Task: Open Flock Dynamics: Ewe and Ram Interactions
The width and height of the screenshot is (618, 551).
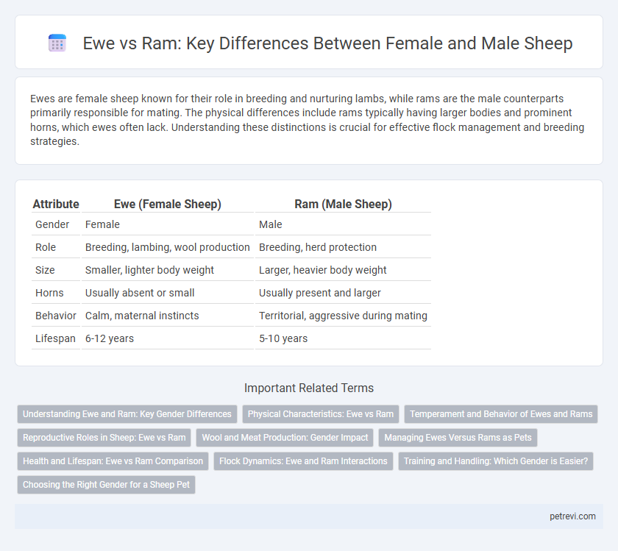Action: [303, 461]
